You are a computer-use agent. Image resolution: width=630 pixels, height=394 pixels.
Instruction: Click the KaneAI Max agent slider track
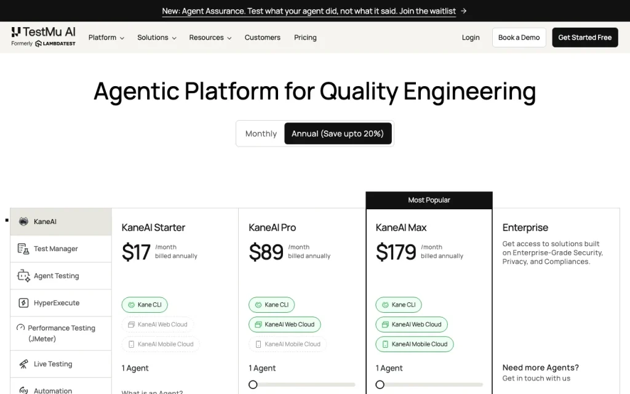[429, 385]
